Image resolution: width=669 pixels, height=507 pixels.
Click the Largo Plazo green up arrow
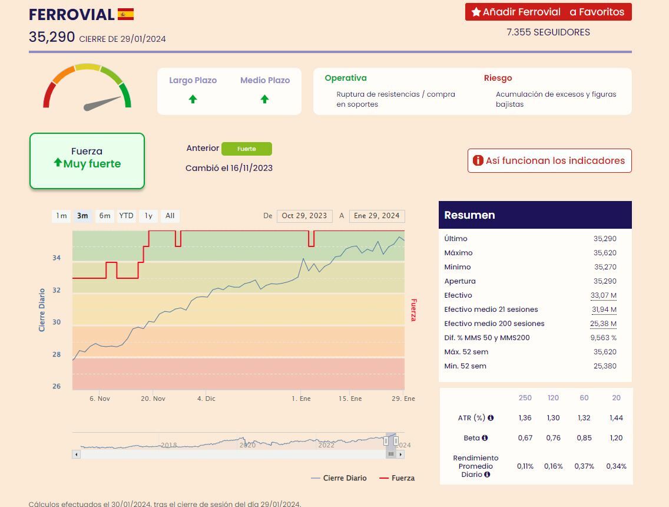193,99
